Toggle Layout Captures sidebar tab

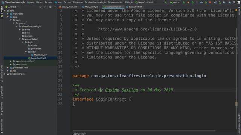(x=2, y=73)
